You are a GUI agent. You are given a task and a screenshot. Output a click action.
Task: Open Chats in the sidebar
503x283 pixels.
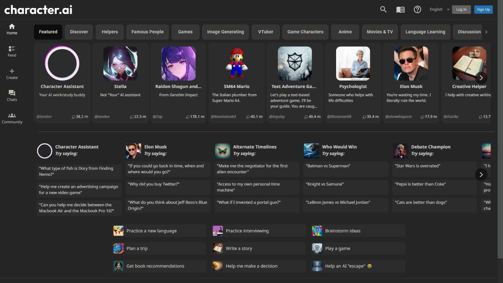pos(12,96)
